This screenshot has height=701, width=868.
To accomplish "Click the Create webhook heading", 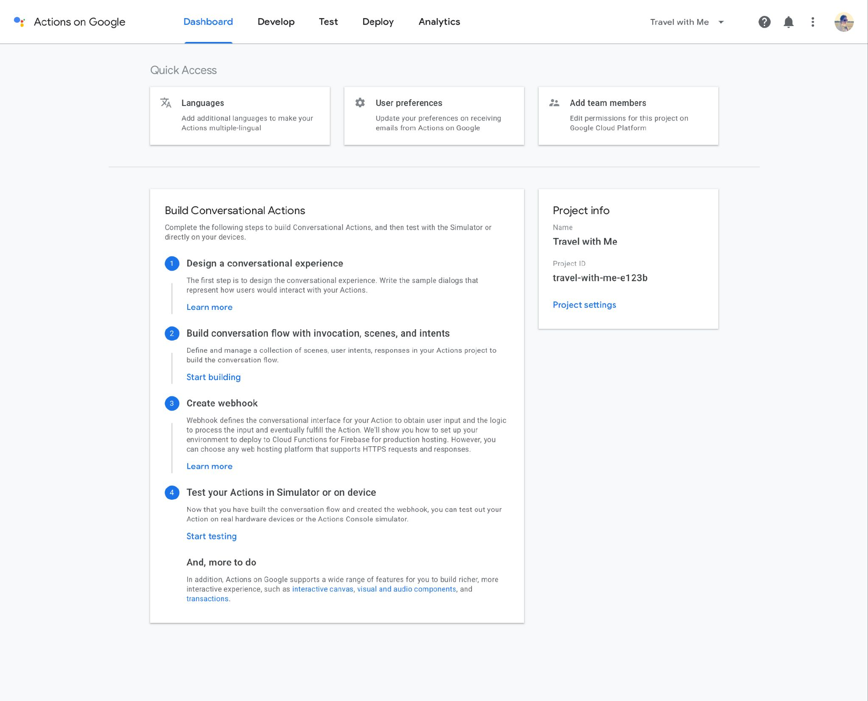I will [x=222, y=403].
